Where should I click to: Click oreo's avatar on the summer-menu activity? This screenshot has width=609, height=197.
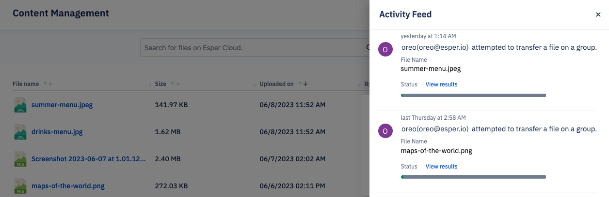coord(385,49)
